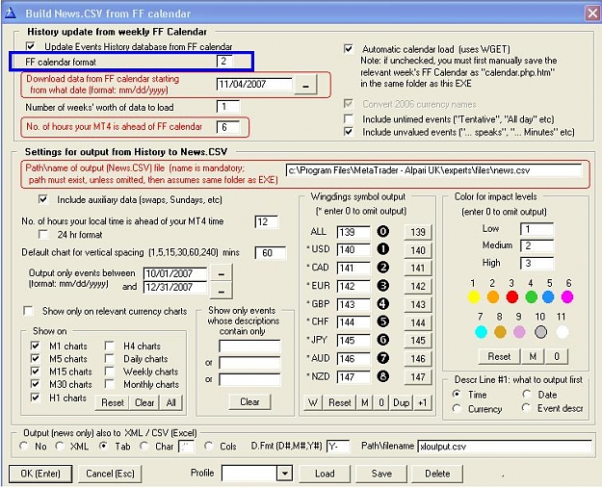Pick yellow color swatch number 1
Viewport: 602px width, 488px height.
click(474, 297)
